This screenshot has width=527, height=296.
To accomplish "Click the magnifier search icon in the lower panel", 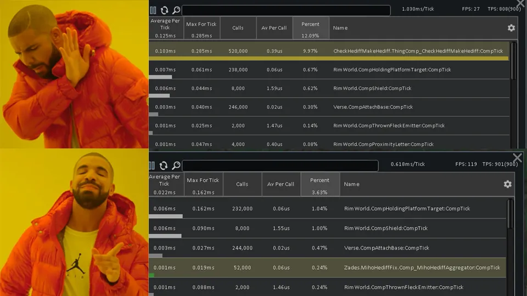I will 176,166.
